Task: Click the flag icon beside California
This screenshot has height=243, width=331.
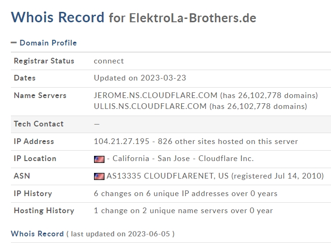Action: coord(99,159)
